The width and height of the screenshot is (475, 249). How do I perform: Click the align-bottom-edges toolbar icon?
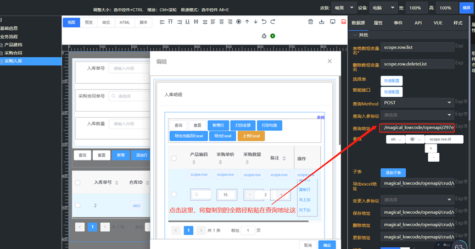[187, 22]
